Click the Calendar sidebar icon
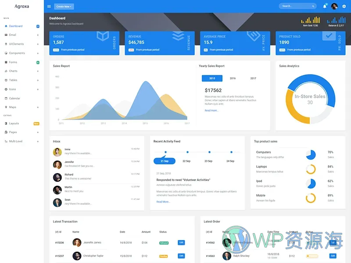The width and height of the screenshot is (351, 263). pyautogui.click(x=6, y=98)
